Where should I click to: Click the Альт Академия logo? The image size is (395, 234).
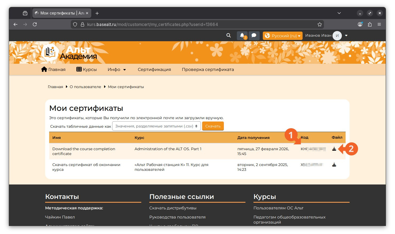[x=69, y=52]
